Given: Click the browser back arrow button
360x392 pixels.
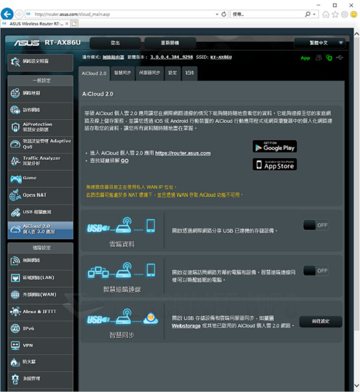Looking at the screenshot, I should click(x=7, y=14).
